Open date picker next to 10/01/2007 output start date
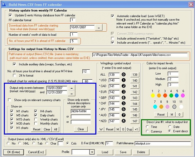This screenshot has height=157, width=195. point(71,88)
